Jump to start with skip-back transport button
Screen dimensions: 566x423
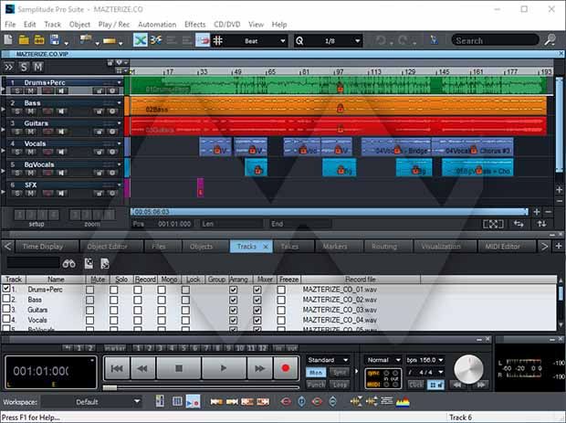pos(117,368)
